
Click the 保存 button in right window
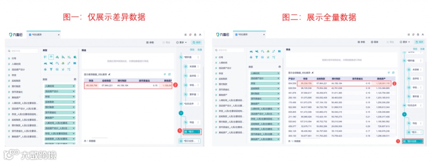419,42
